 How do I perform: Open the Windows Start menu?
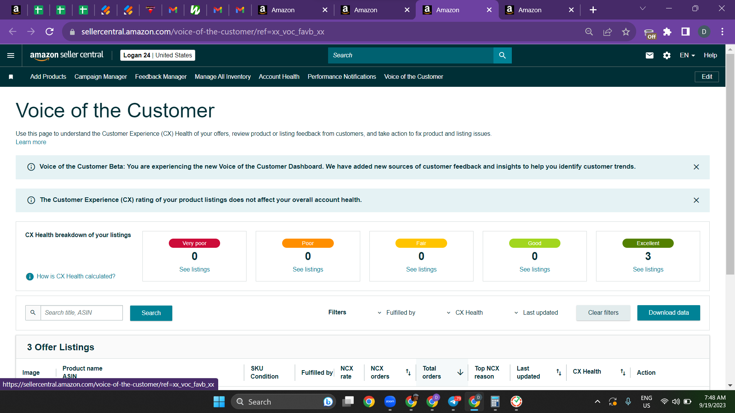click(219, 402)
